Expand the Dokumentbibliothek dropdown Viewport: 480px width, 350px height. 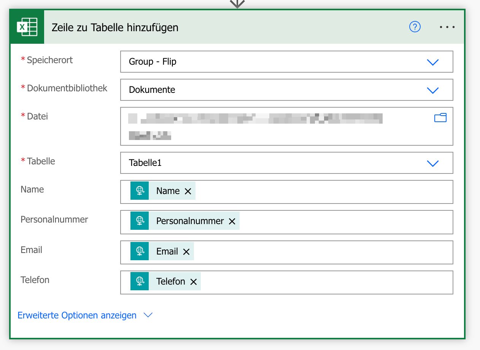click(432, 90)
